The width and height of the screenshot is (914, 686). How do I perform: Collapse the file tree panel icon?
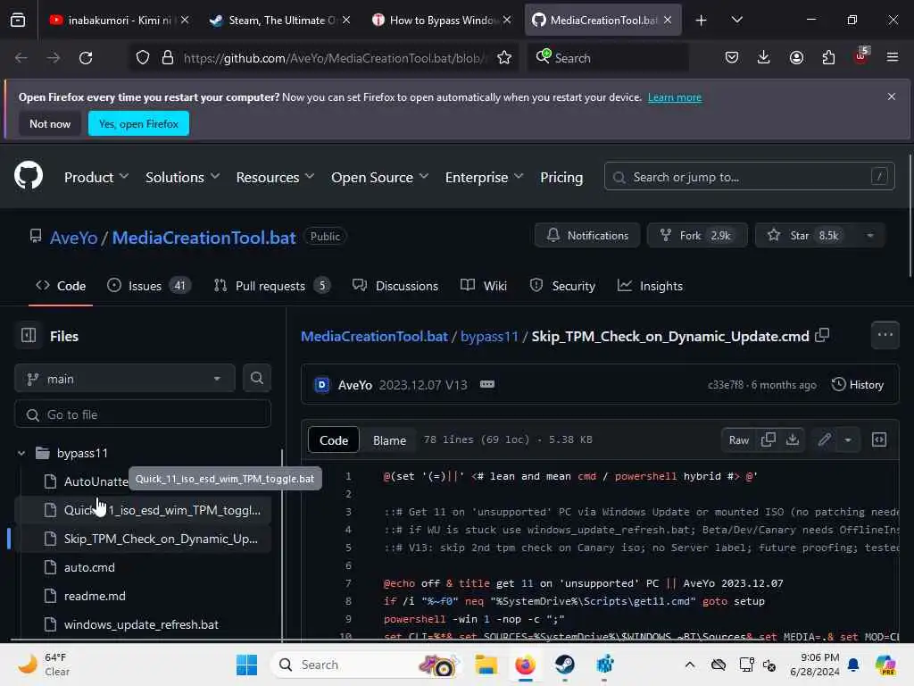click(x=29, y=336)
